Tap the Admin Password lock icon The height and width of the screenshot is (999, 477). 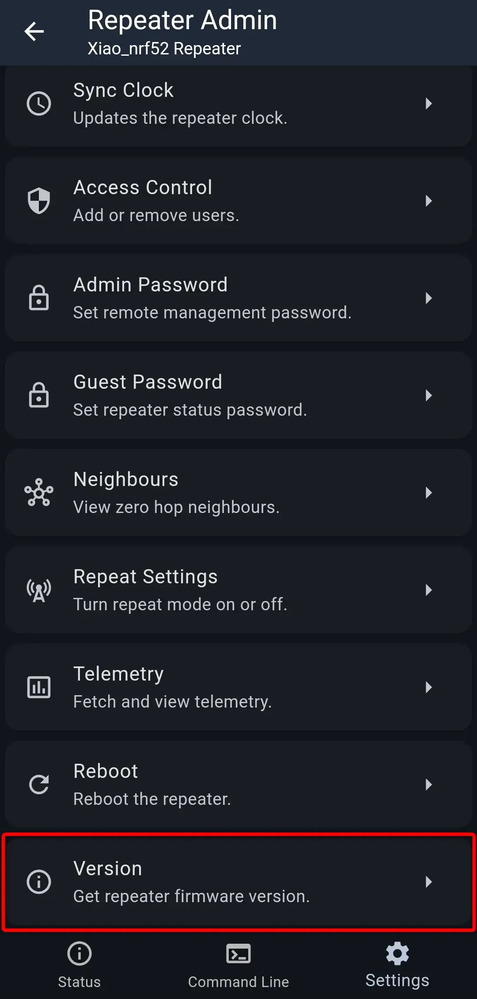tap(39, 298)
